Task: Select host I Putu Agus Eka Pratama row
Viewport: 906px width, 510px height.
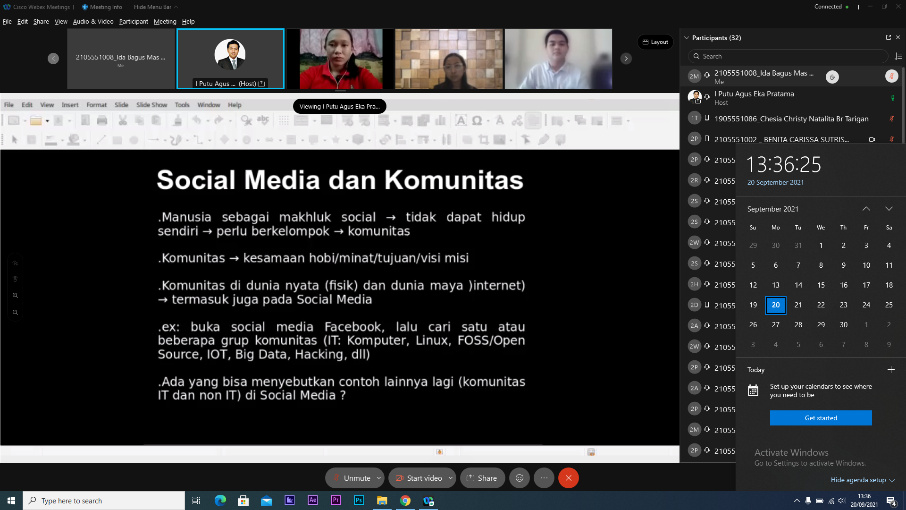Action: tap(791, 98)
